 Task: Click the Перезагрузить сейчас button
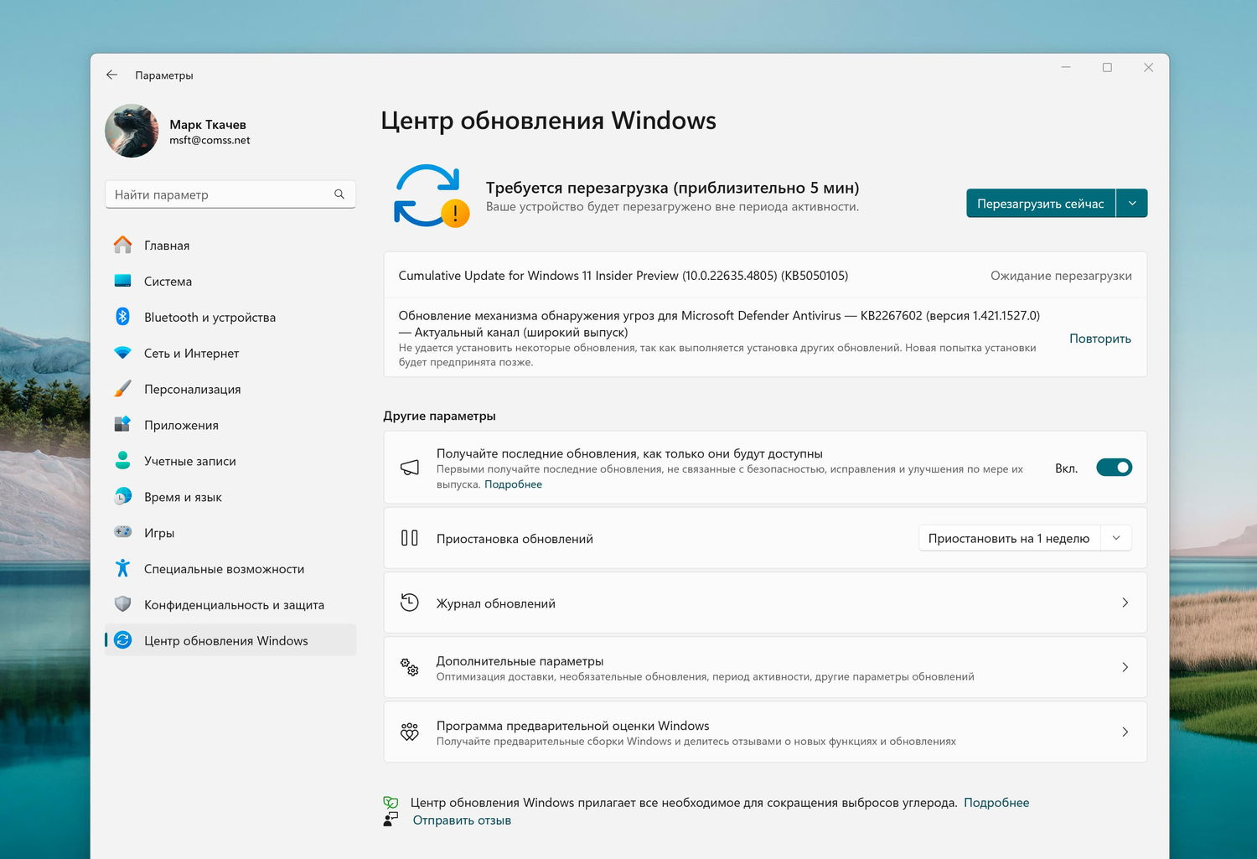tap(1041, 203)
